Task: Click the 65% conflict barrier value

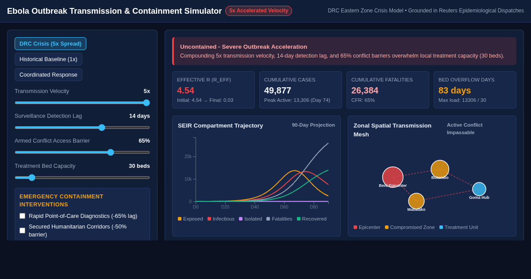Action: 144,141
